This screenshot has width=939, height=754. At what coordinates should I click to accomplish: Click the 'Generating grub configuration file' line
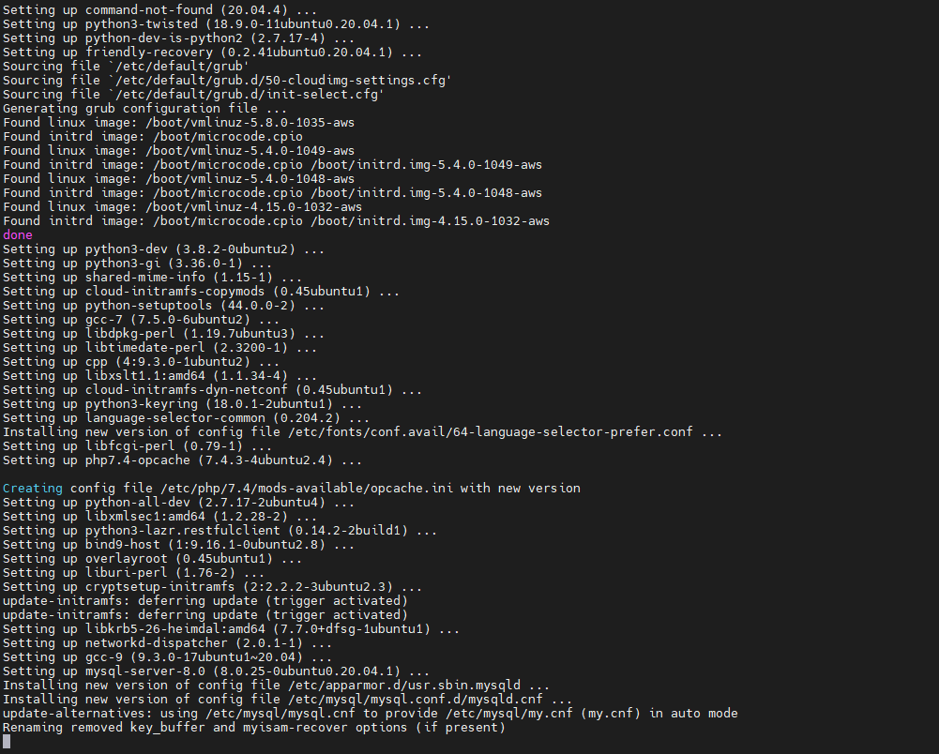click(x=144, y=109)
